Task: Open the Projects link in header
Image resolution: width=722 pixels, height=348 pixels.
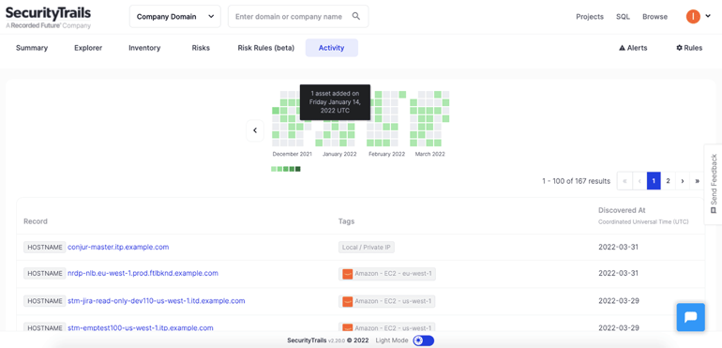Action: click(590, 17)
